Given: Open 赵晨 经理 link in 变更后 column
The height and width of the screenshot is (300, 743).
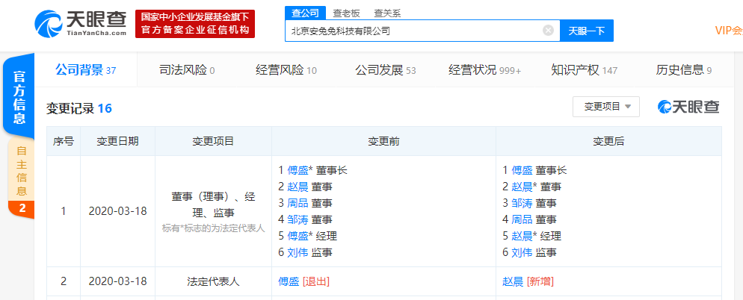Looking at the screenshot, I should (522, 236).
